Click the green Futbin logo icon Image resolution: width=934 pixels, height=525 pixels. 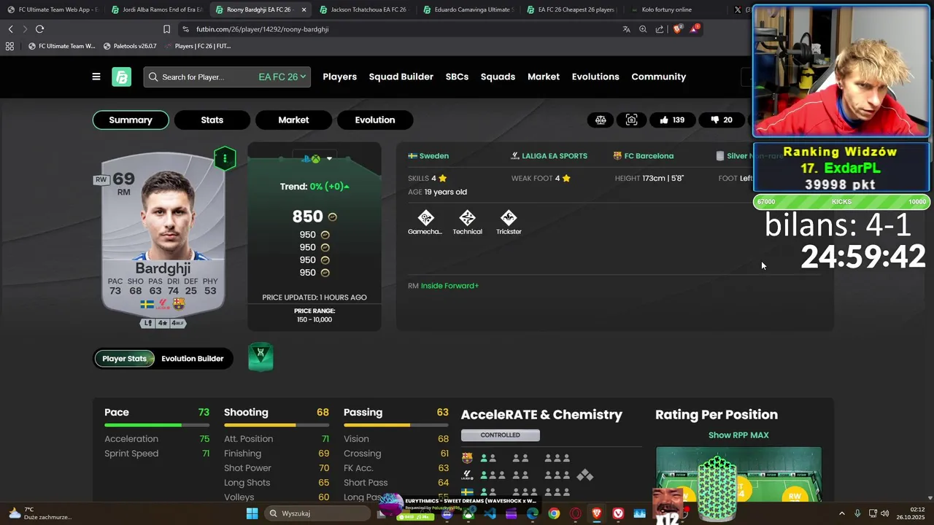point(121,77)
